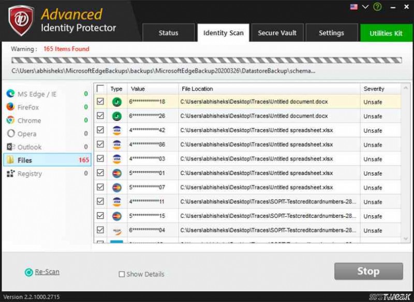The image size is (414, 302).
Task: Enable the Show Details checkbox
Action: [122, 274]
